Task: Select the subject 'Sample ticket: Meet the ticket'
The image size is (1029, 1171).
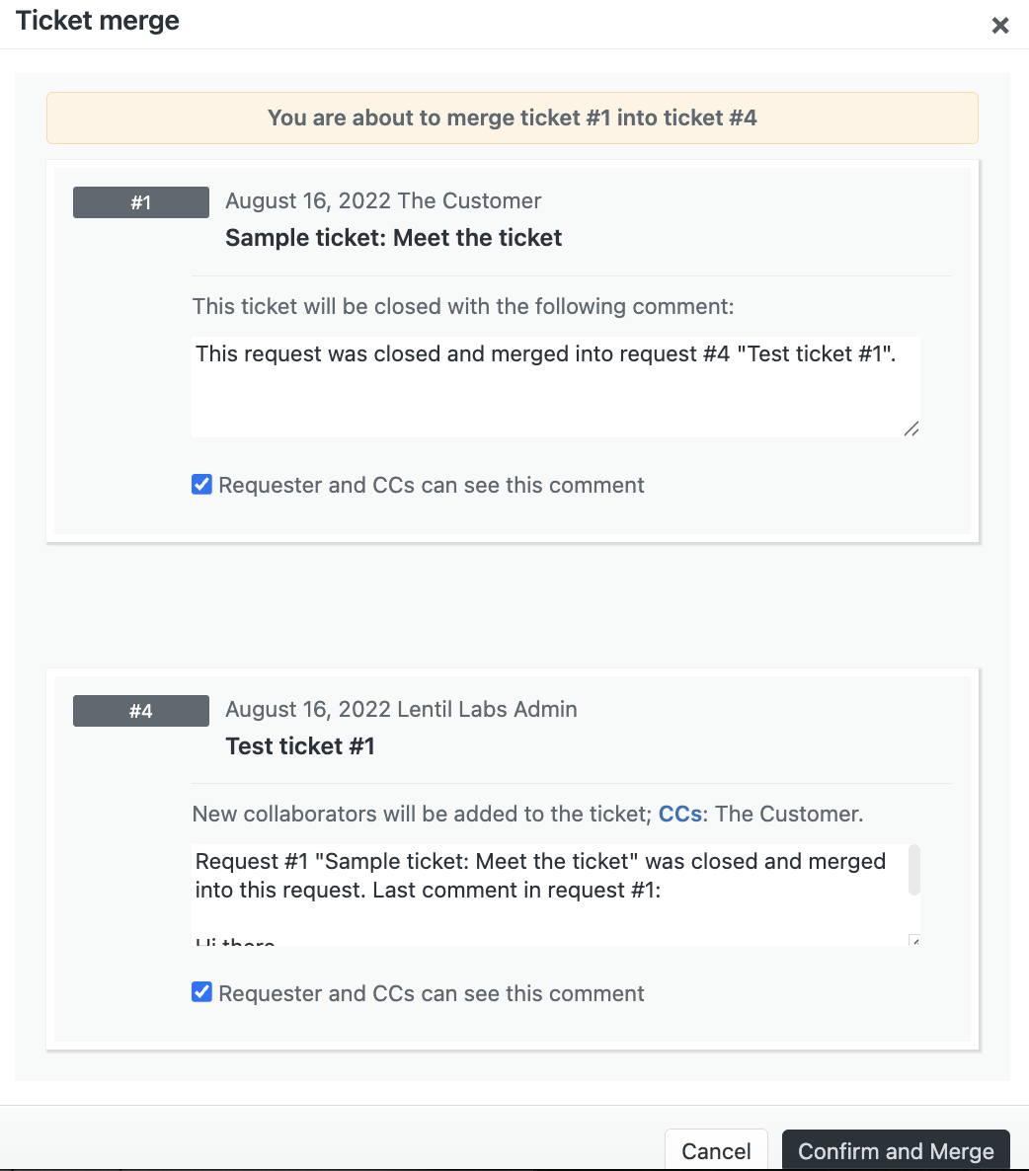Action: tap(393, 237)
